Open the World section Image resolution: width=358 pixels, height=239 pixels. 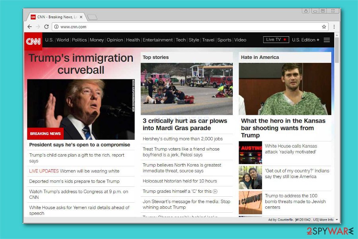click(x=62, y=40)
